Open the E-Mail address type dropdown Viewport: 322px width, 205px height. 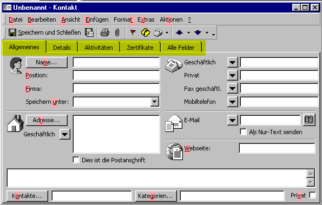pyautogui.click(x=233, y=120)
